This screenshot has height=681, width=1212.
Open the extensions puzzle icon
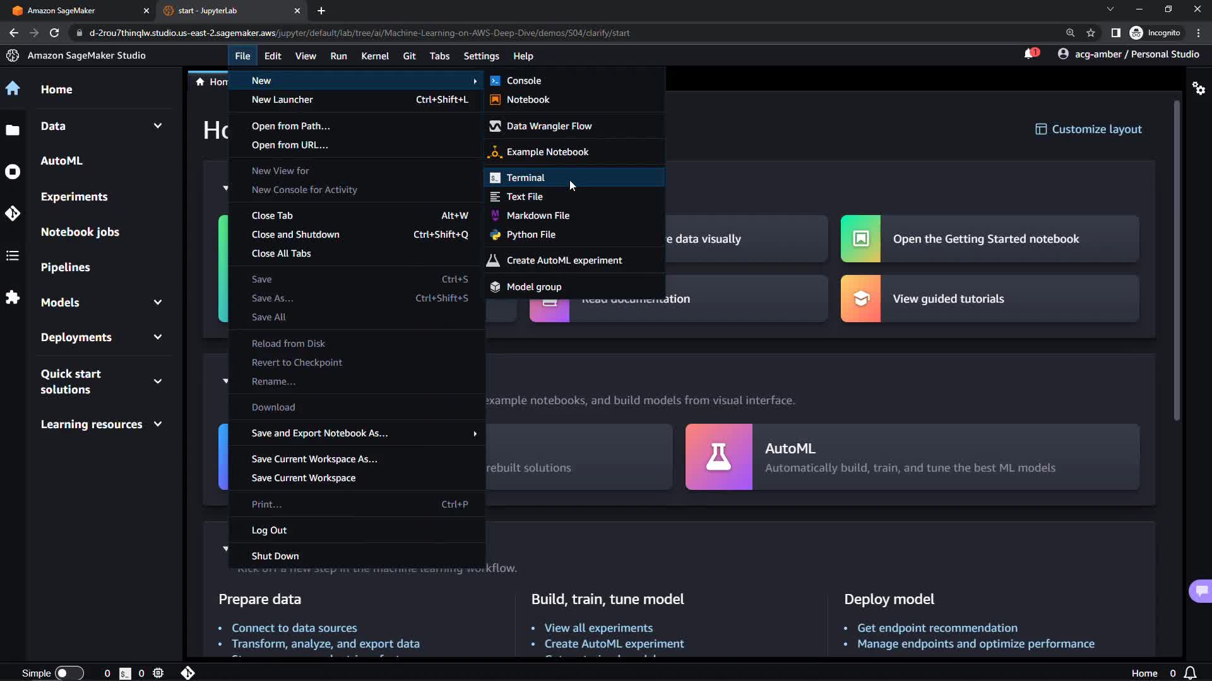pyautogui.click(x=13, y=297)
